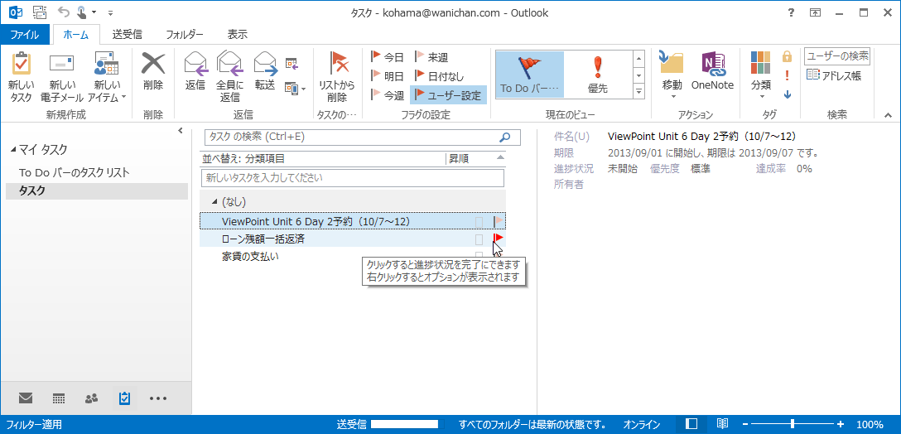Set low importance blue arrow icon
This screenshot has height=434, width=901.
pos(788,94)
